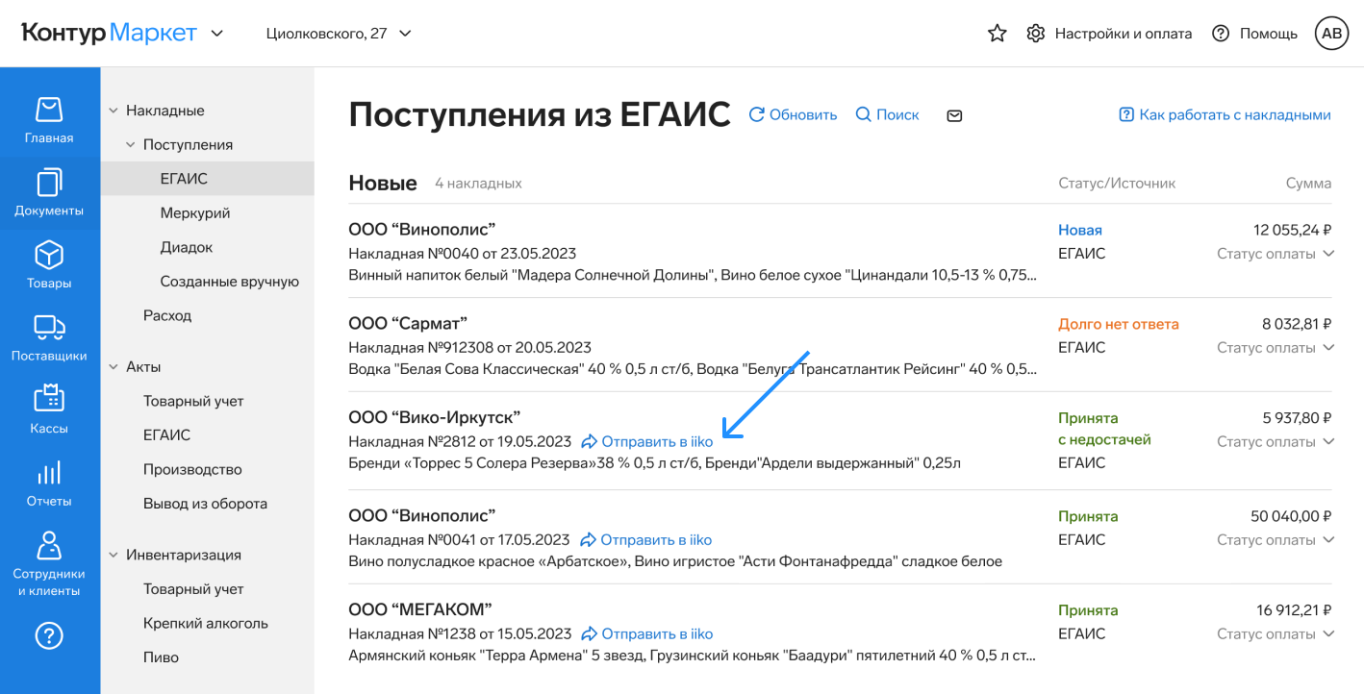Collapse the Накладные tree section
The height and width of the screenshot is (694, 1364).
point(114,111)
